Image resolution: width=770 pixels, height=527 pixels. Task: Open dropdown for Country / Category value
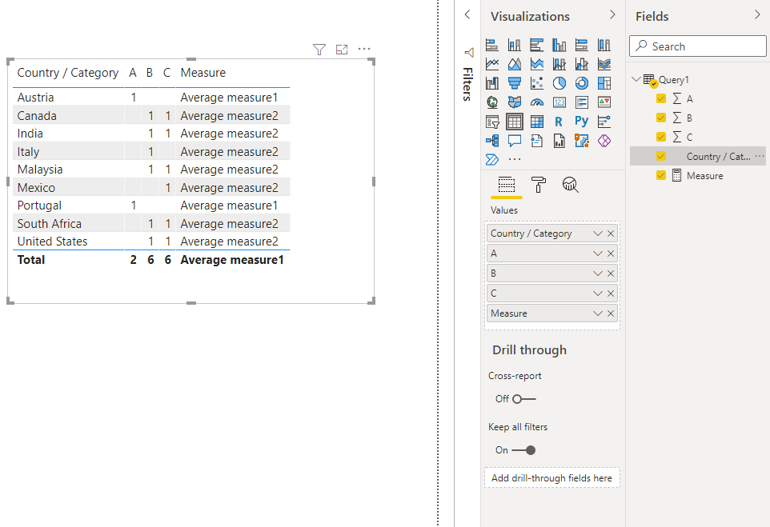pyautogui.click(x=598, y=234)
